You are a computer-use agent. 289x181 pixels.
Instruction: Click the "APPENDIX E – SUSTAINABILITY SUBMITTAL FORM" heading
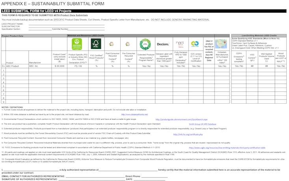pos(53,4)
